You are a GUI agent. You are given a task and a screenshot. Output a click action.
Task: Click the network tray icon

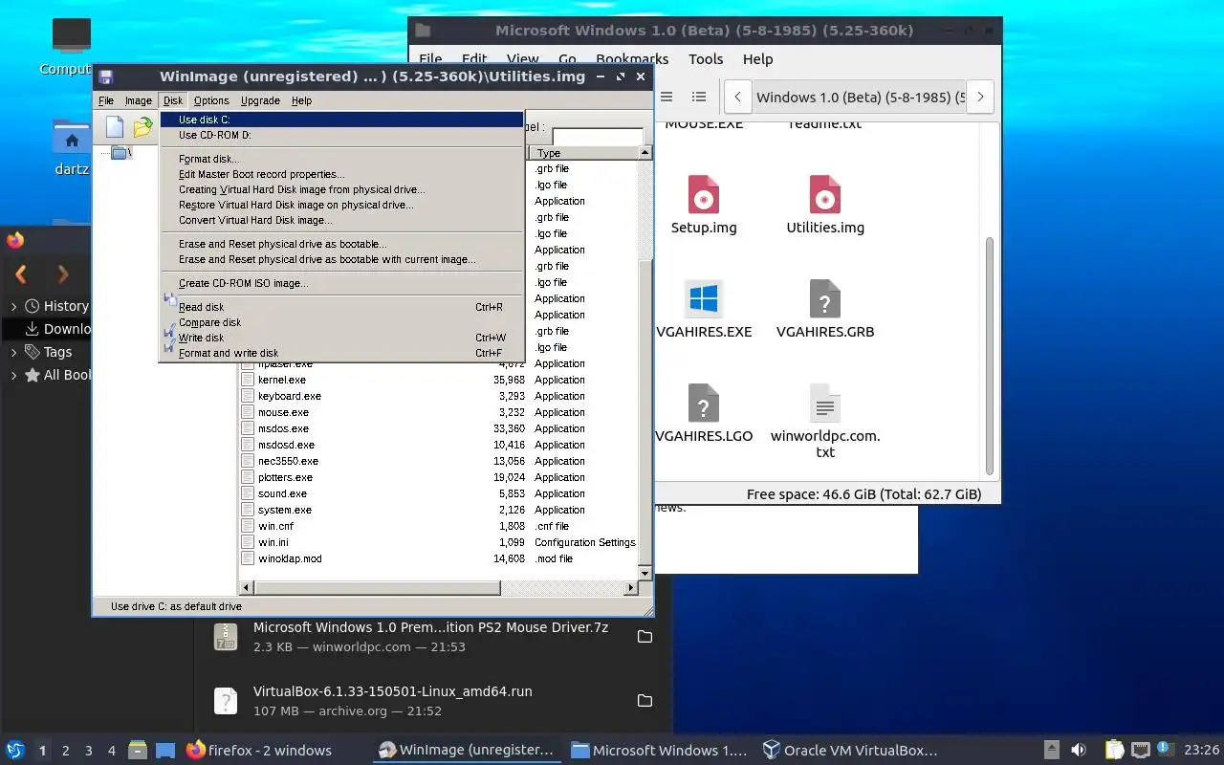1140,751
